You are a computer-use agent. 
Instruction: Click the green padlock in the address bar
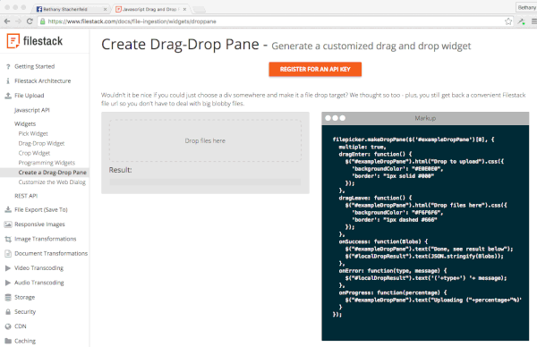tap(43, 21)
